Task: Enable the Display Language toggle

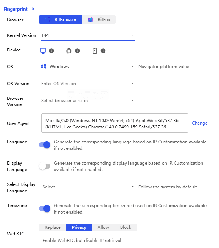Action: pos(45,166)
